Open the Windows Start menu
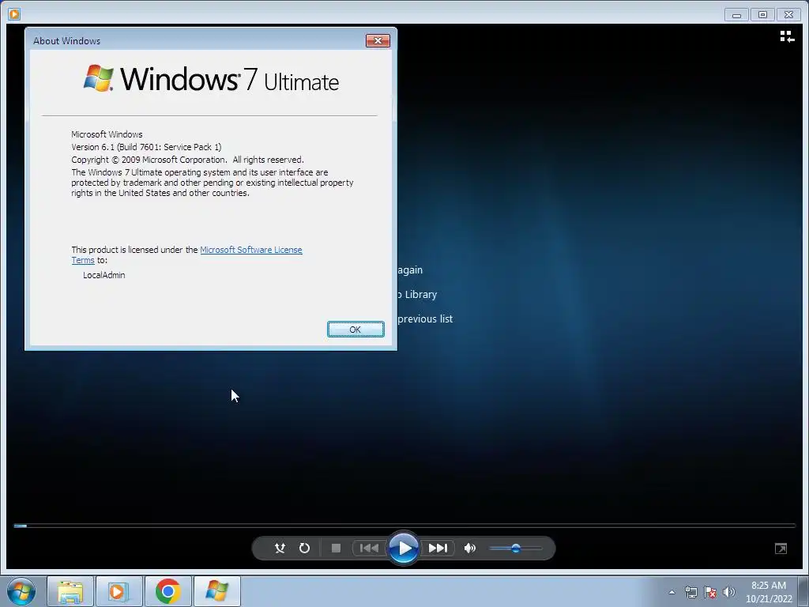 point(21,591)
